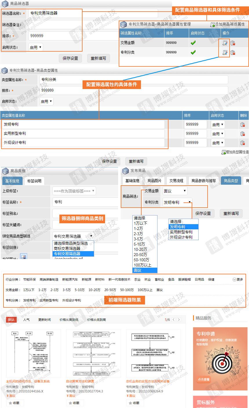Click delete icon for 专利分类 attribute row
This screenshot has height=408, width=249.
233,52
